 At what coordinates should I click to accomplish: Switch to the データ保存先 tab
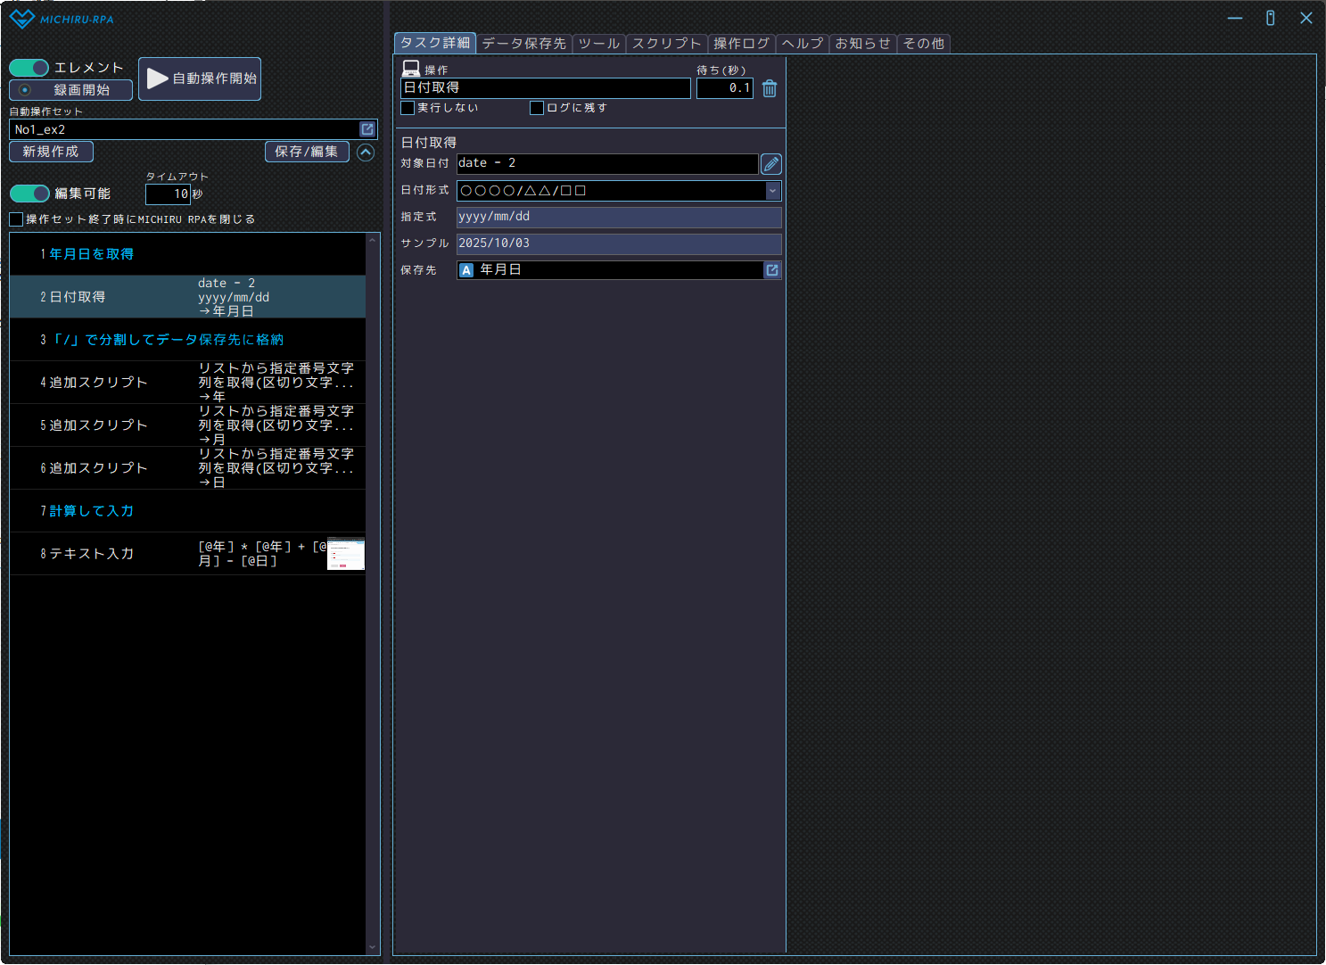(523, 44)
